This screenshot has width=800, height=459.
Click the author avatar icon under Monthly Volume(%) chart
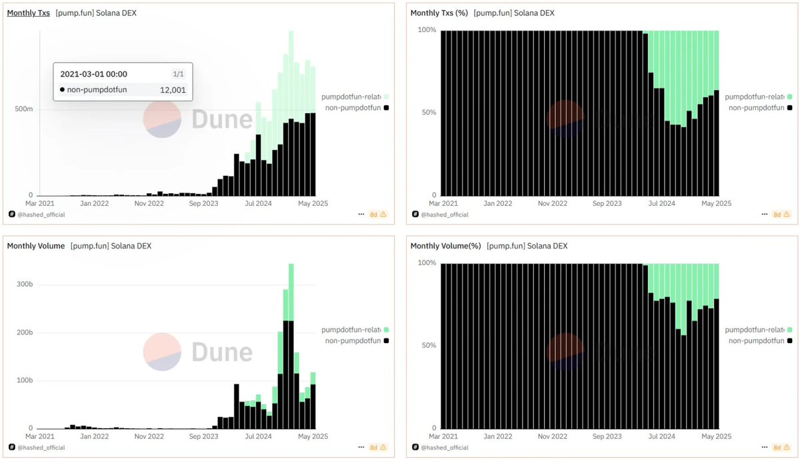pyautogui.click(x=415, y=448)
